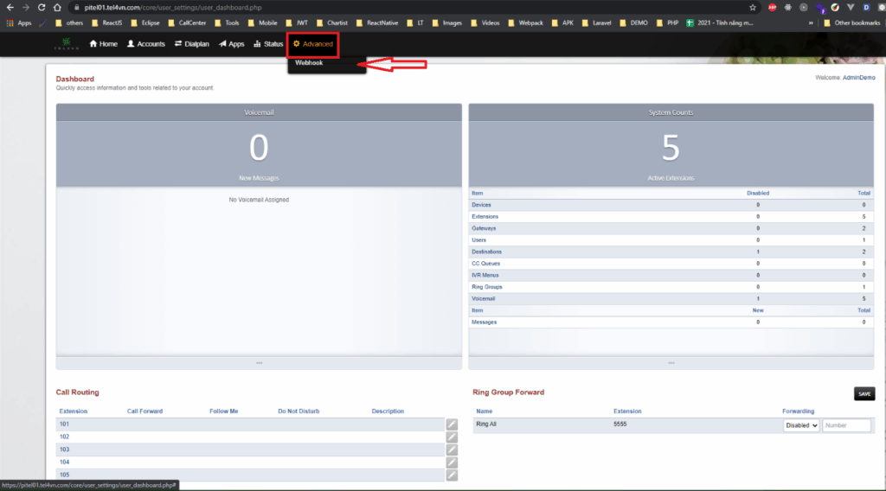Screen dimensions: 886x491
Task: Open the Gateways link in System Counts
Action: [484, 228]
